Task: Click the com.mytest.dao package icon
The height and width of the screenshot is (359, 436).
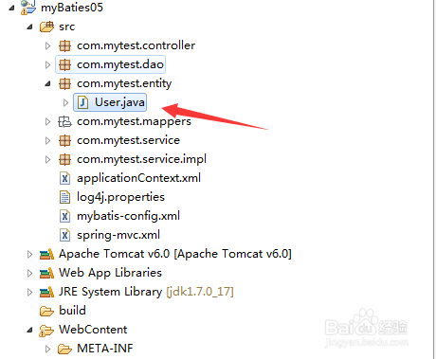Action: [x=64, y=64]
